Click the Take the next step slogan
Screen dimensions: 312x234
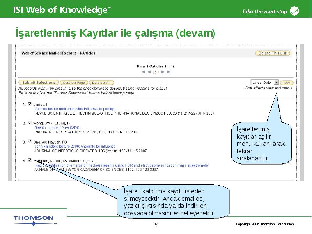coord(265,12)
